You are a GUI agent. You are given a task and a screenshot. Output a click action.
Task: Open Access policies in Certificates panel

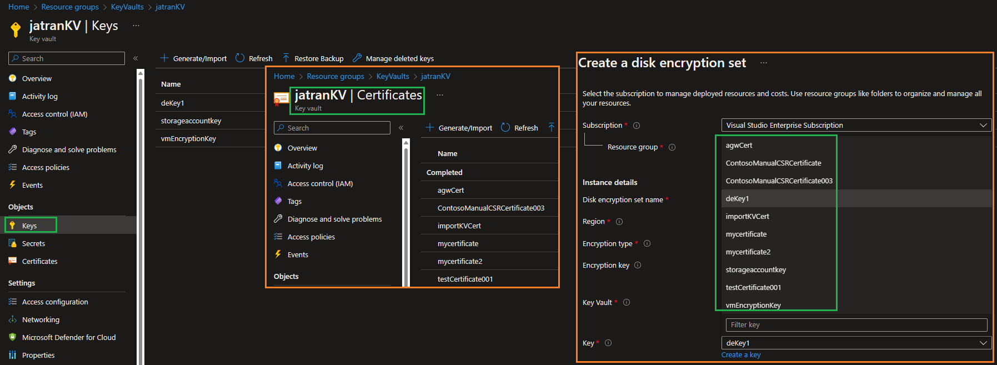coord(311,237)
